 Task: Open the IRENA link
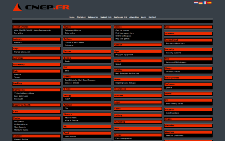(x=67, y=99)
